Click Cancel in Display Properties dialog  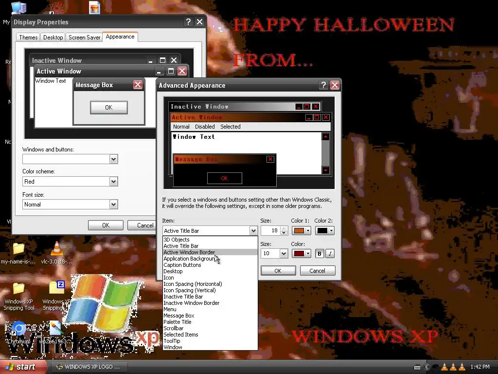(142, 225)
